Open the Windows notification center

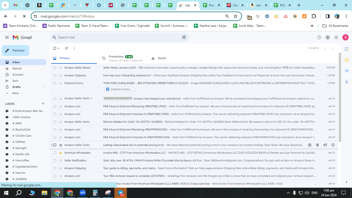343,193
